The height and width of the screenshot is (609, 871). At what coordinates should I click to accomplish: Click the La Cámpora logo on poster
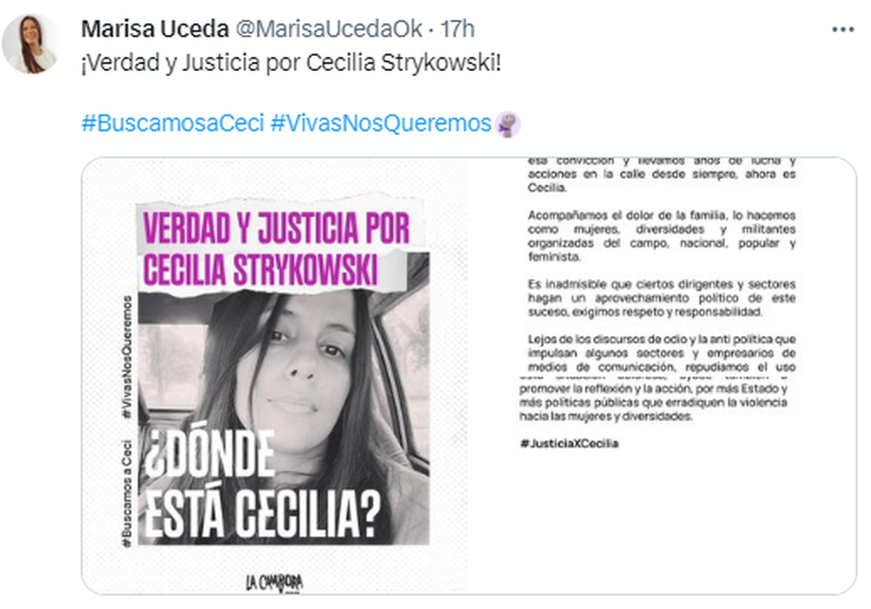coord(274,582)
